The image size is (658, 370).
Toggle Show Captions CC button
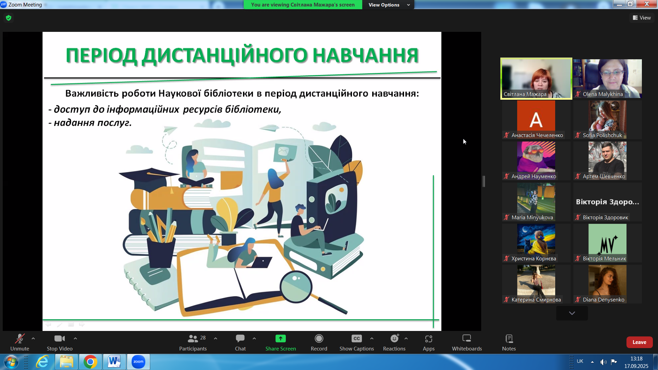(356, 339)
